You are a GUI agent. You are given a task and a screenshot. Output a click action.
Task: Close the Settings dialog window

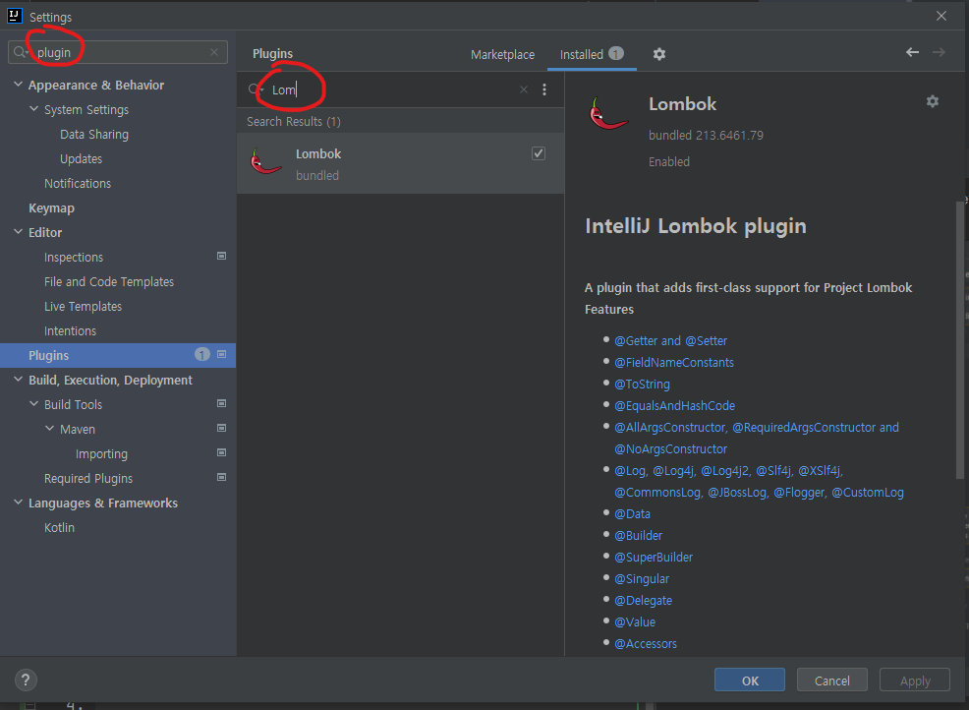pyautogui.click(x=941, y=16)
